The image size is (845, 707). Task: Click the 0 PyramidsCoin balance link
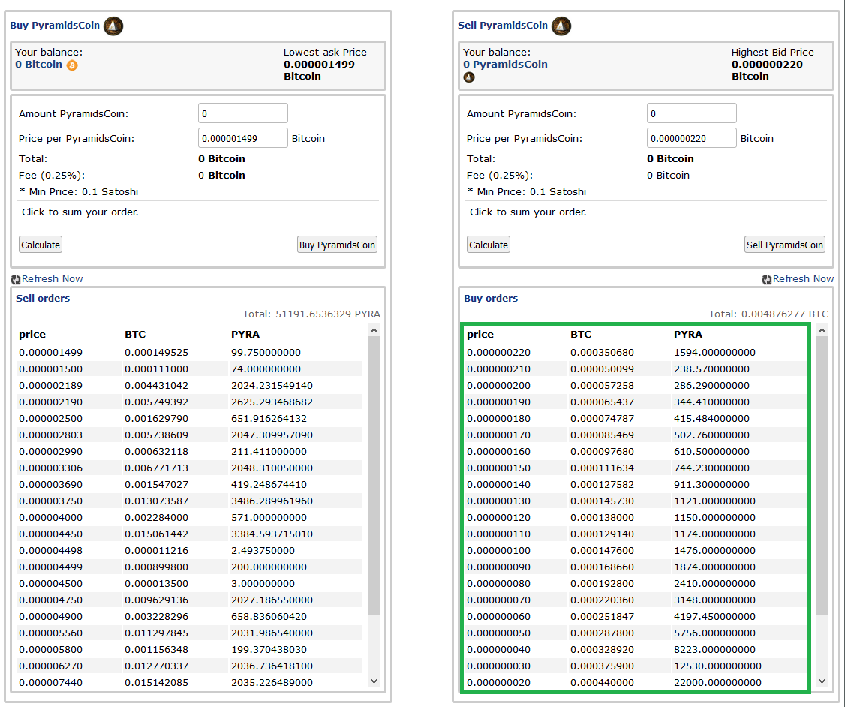click(x=505, y=64)
